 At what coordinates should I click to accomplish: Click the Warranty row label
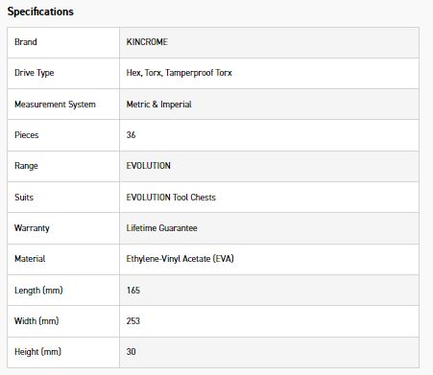pos(32,228)
